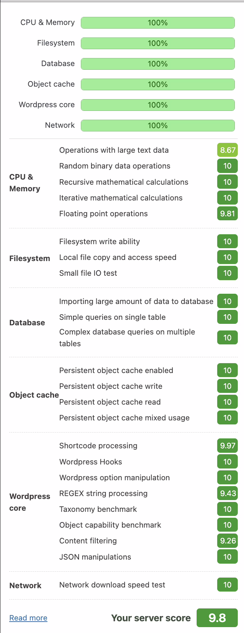Viewport: 244px width, 633px height.
Task: Click the Wordpress core 100% progress bar
Action: coord(158,105)
